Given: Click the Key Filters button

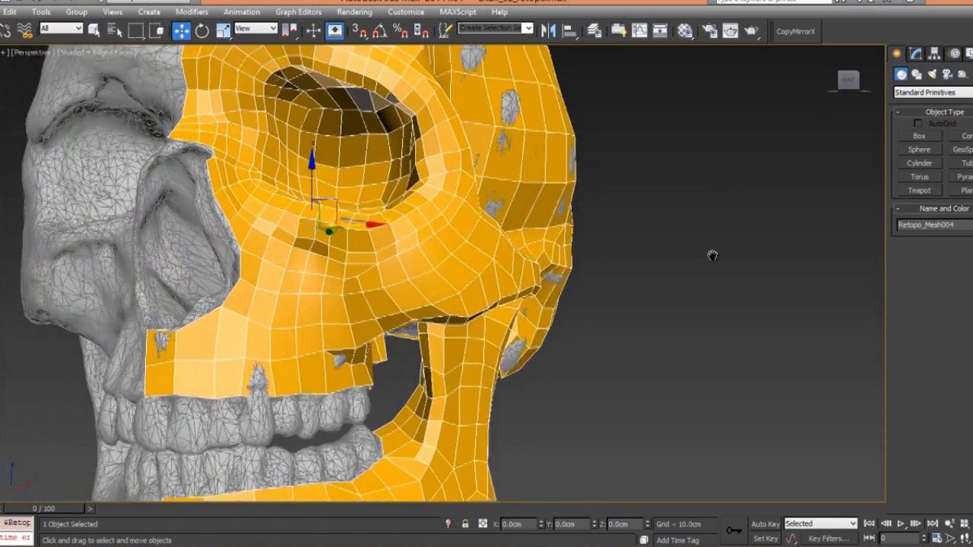Looking at the screenshot, I should [828, 539].
